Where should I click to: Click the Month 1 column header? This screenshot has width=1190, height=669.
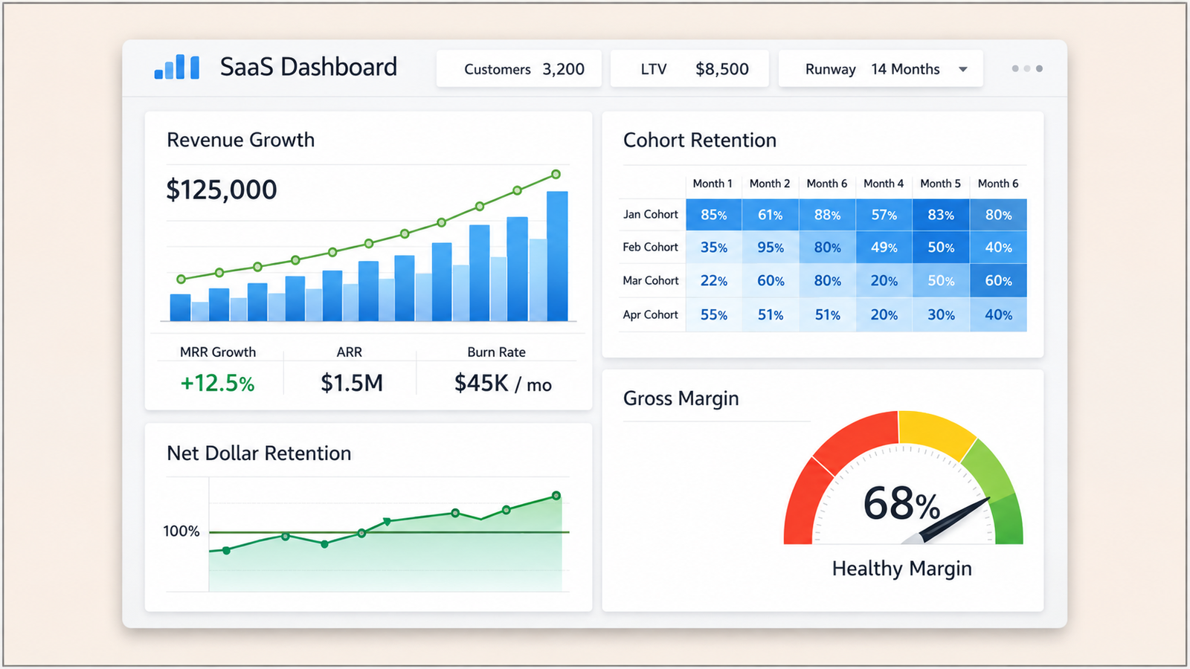coord(713,184)
